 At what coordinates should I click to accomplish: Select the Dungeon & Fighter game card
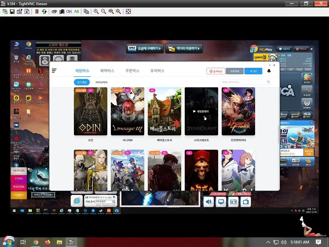238,111
